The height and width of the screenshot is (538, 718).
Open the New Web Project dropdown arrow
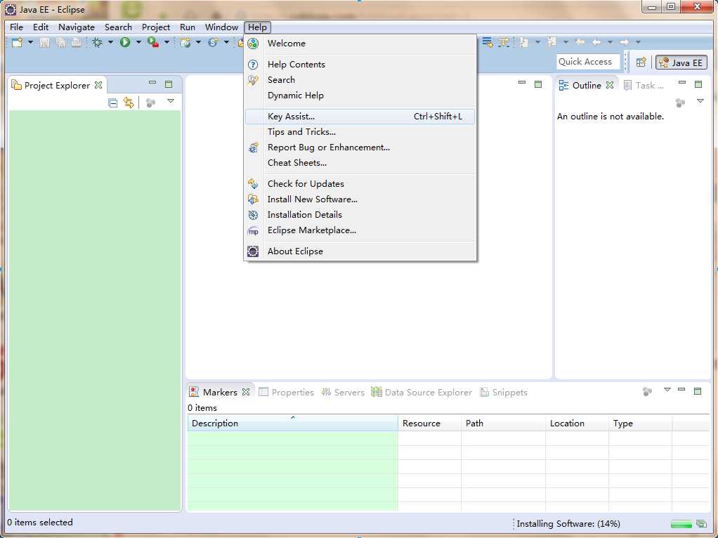click(198, 42)
